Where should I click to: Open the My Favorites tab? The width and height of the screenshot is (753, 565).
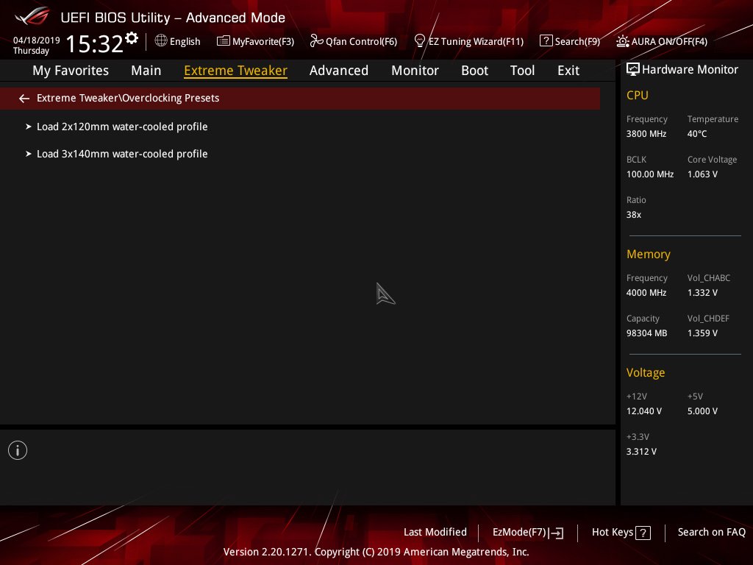(71, 71)
